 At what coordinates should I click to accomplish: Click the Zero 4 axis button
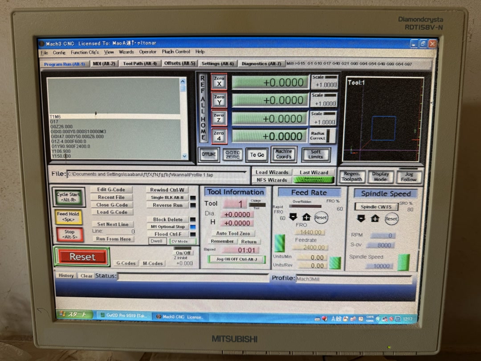[219, 135]
